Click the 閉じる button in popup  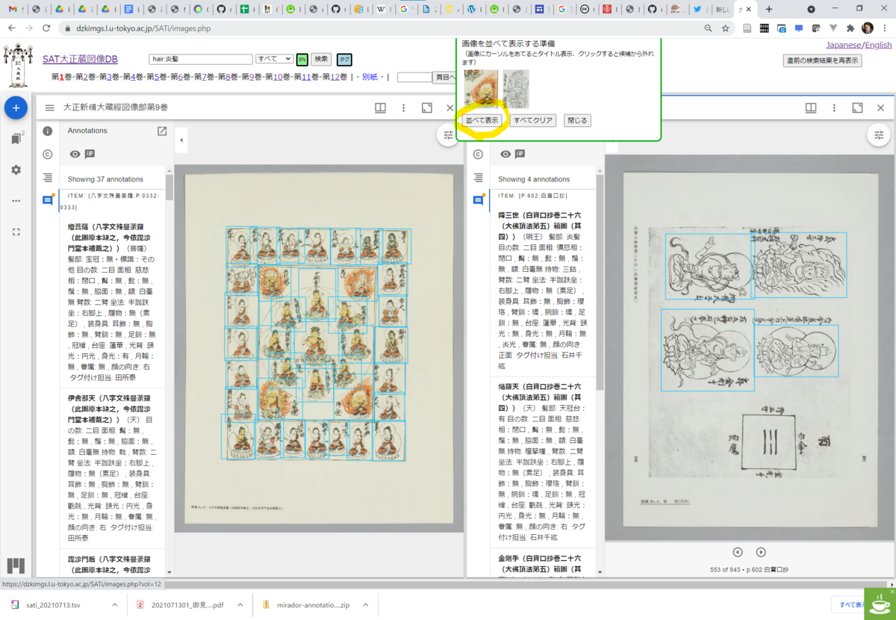pos(577,120)
